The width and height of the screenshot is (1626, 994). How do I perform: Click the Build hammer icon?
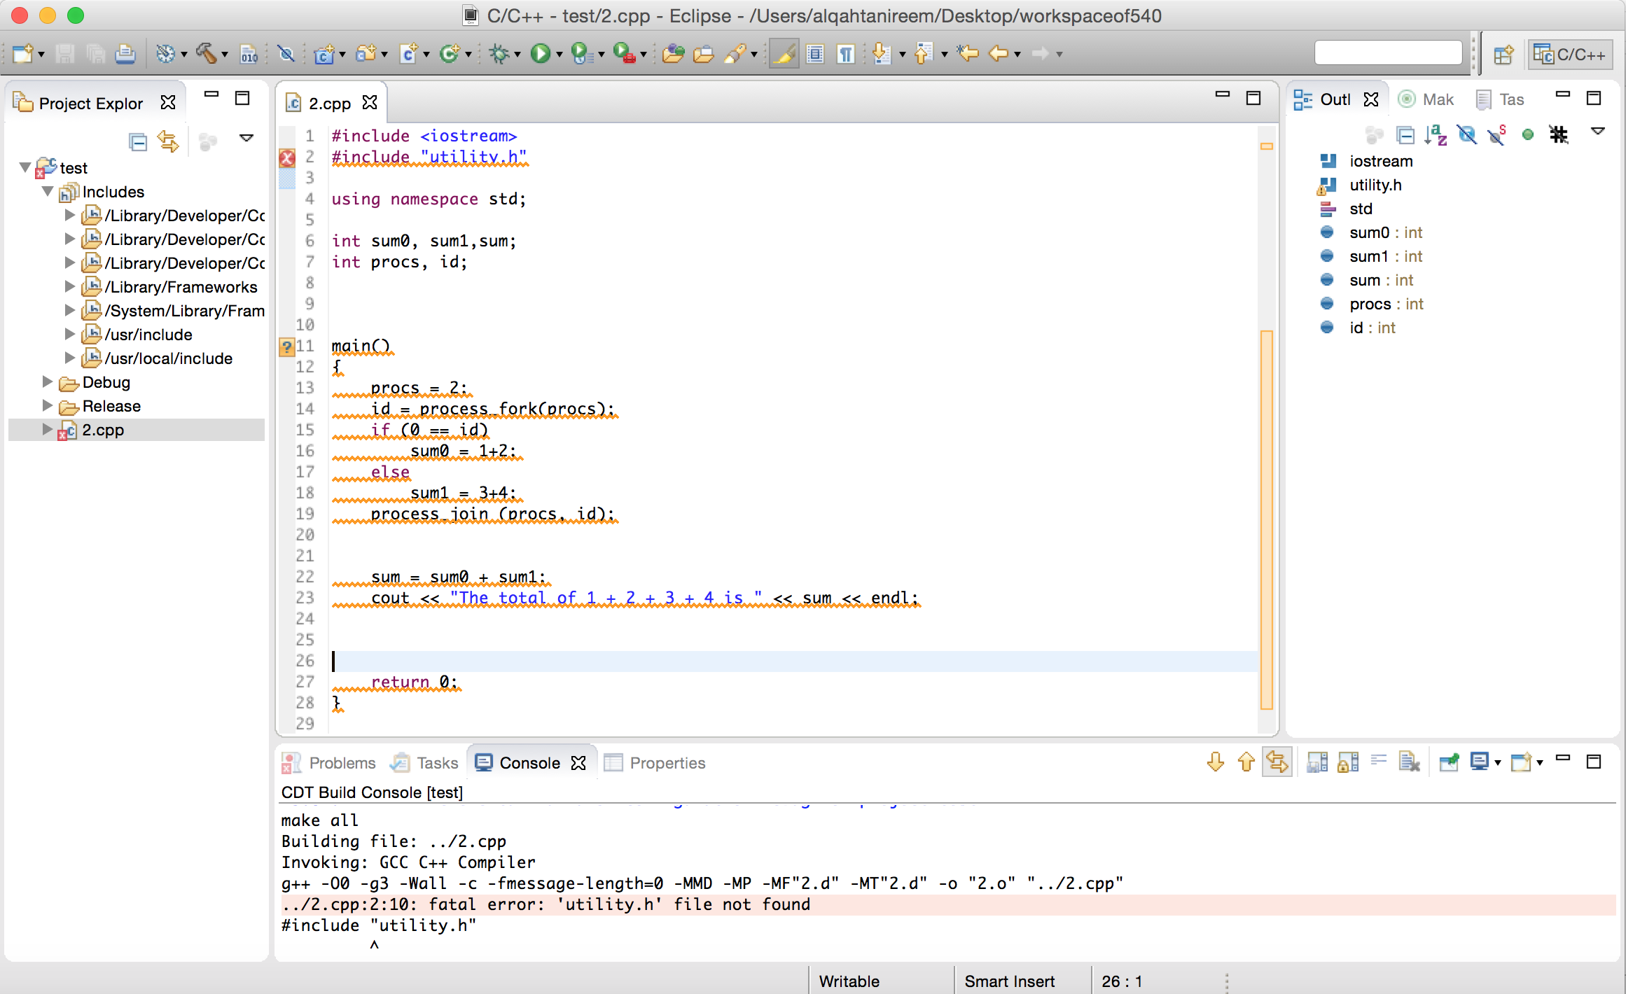(x=207, y=54)
